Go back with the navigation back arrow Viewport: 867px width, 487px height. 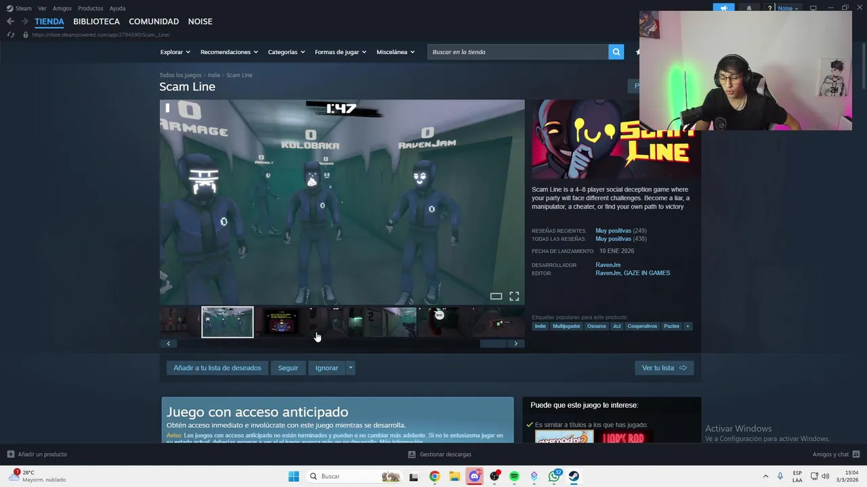(x=10, y=22)
